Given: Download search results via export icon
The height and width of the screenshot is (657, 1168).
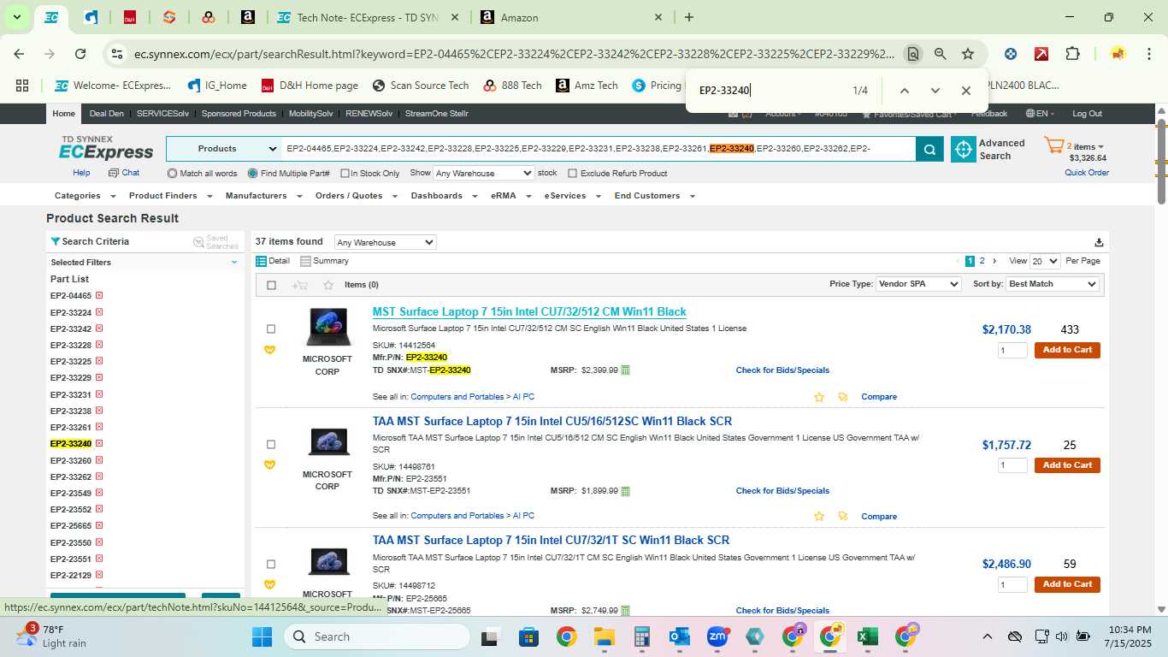Looking at the screenshot, I should 1099,242.
